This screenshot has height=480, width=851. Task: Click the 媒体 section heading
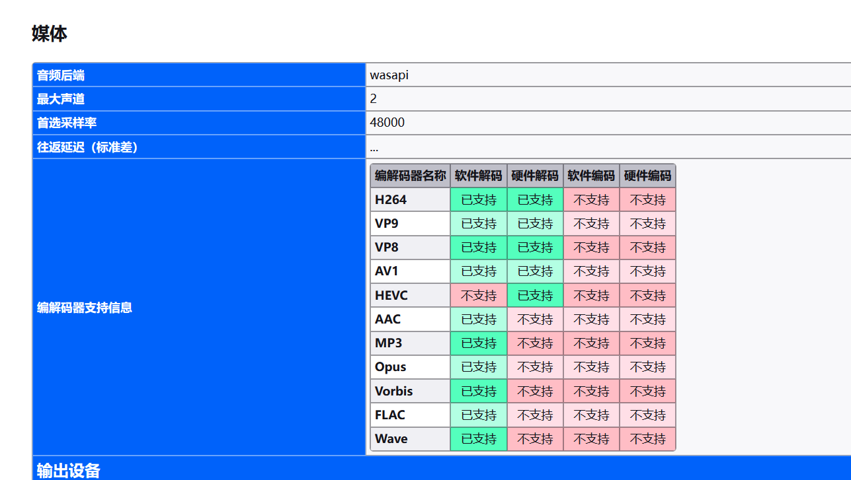[50, 34]
